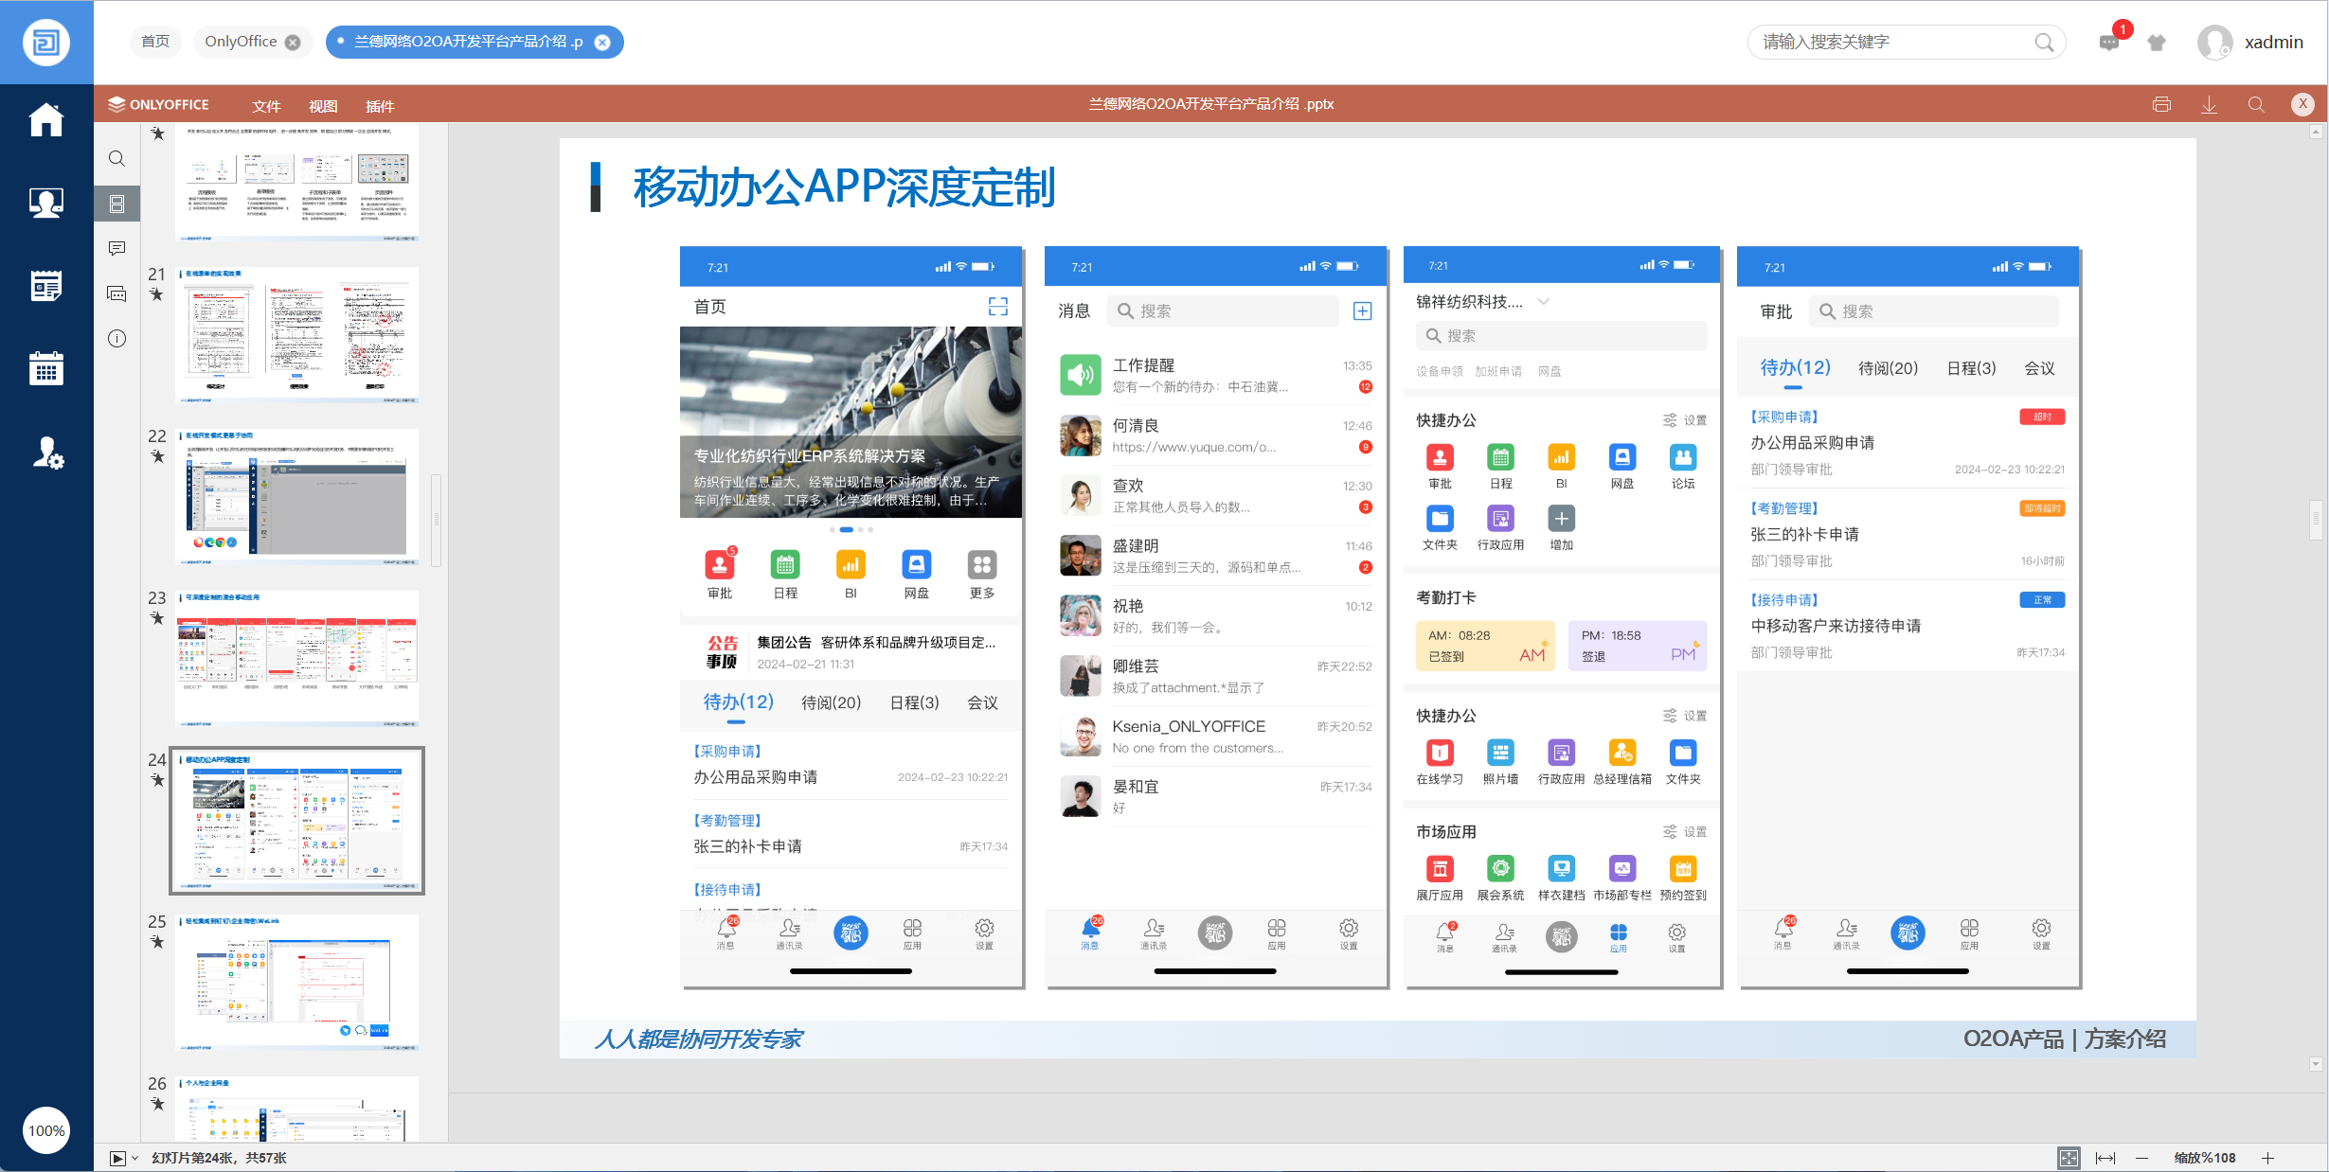
Task: Open the search panel in left sidebar
Action: 116,158
